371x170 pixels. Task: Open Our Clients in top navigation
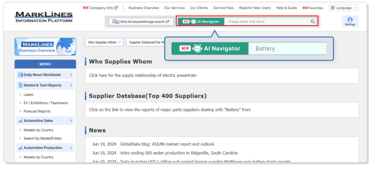(x=199, y=8)
